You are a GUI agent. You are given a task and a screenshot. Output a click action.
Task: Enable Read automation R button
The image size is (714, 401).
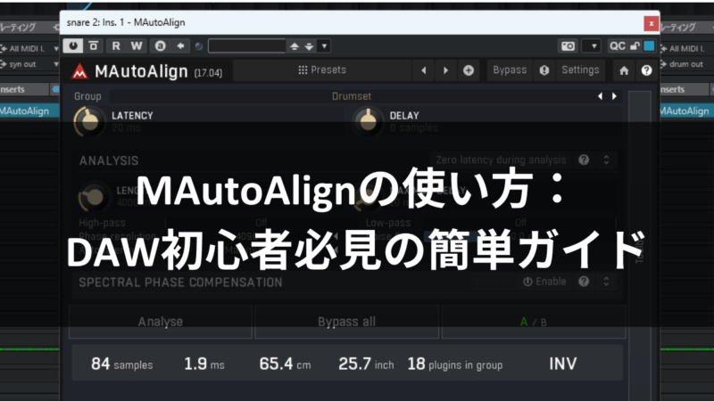pyautogui.click(x=116, y=46)
